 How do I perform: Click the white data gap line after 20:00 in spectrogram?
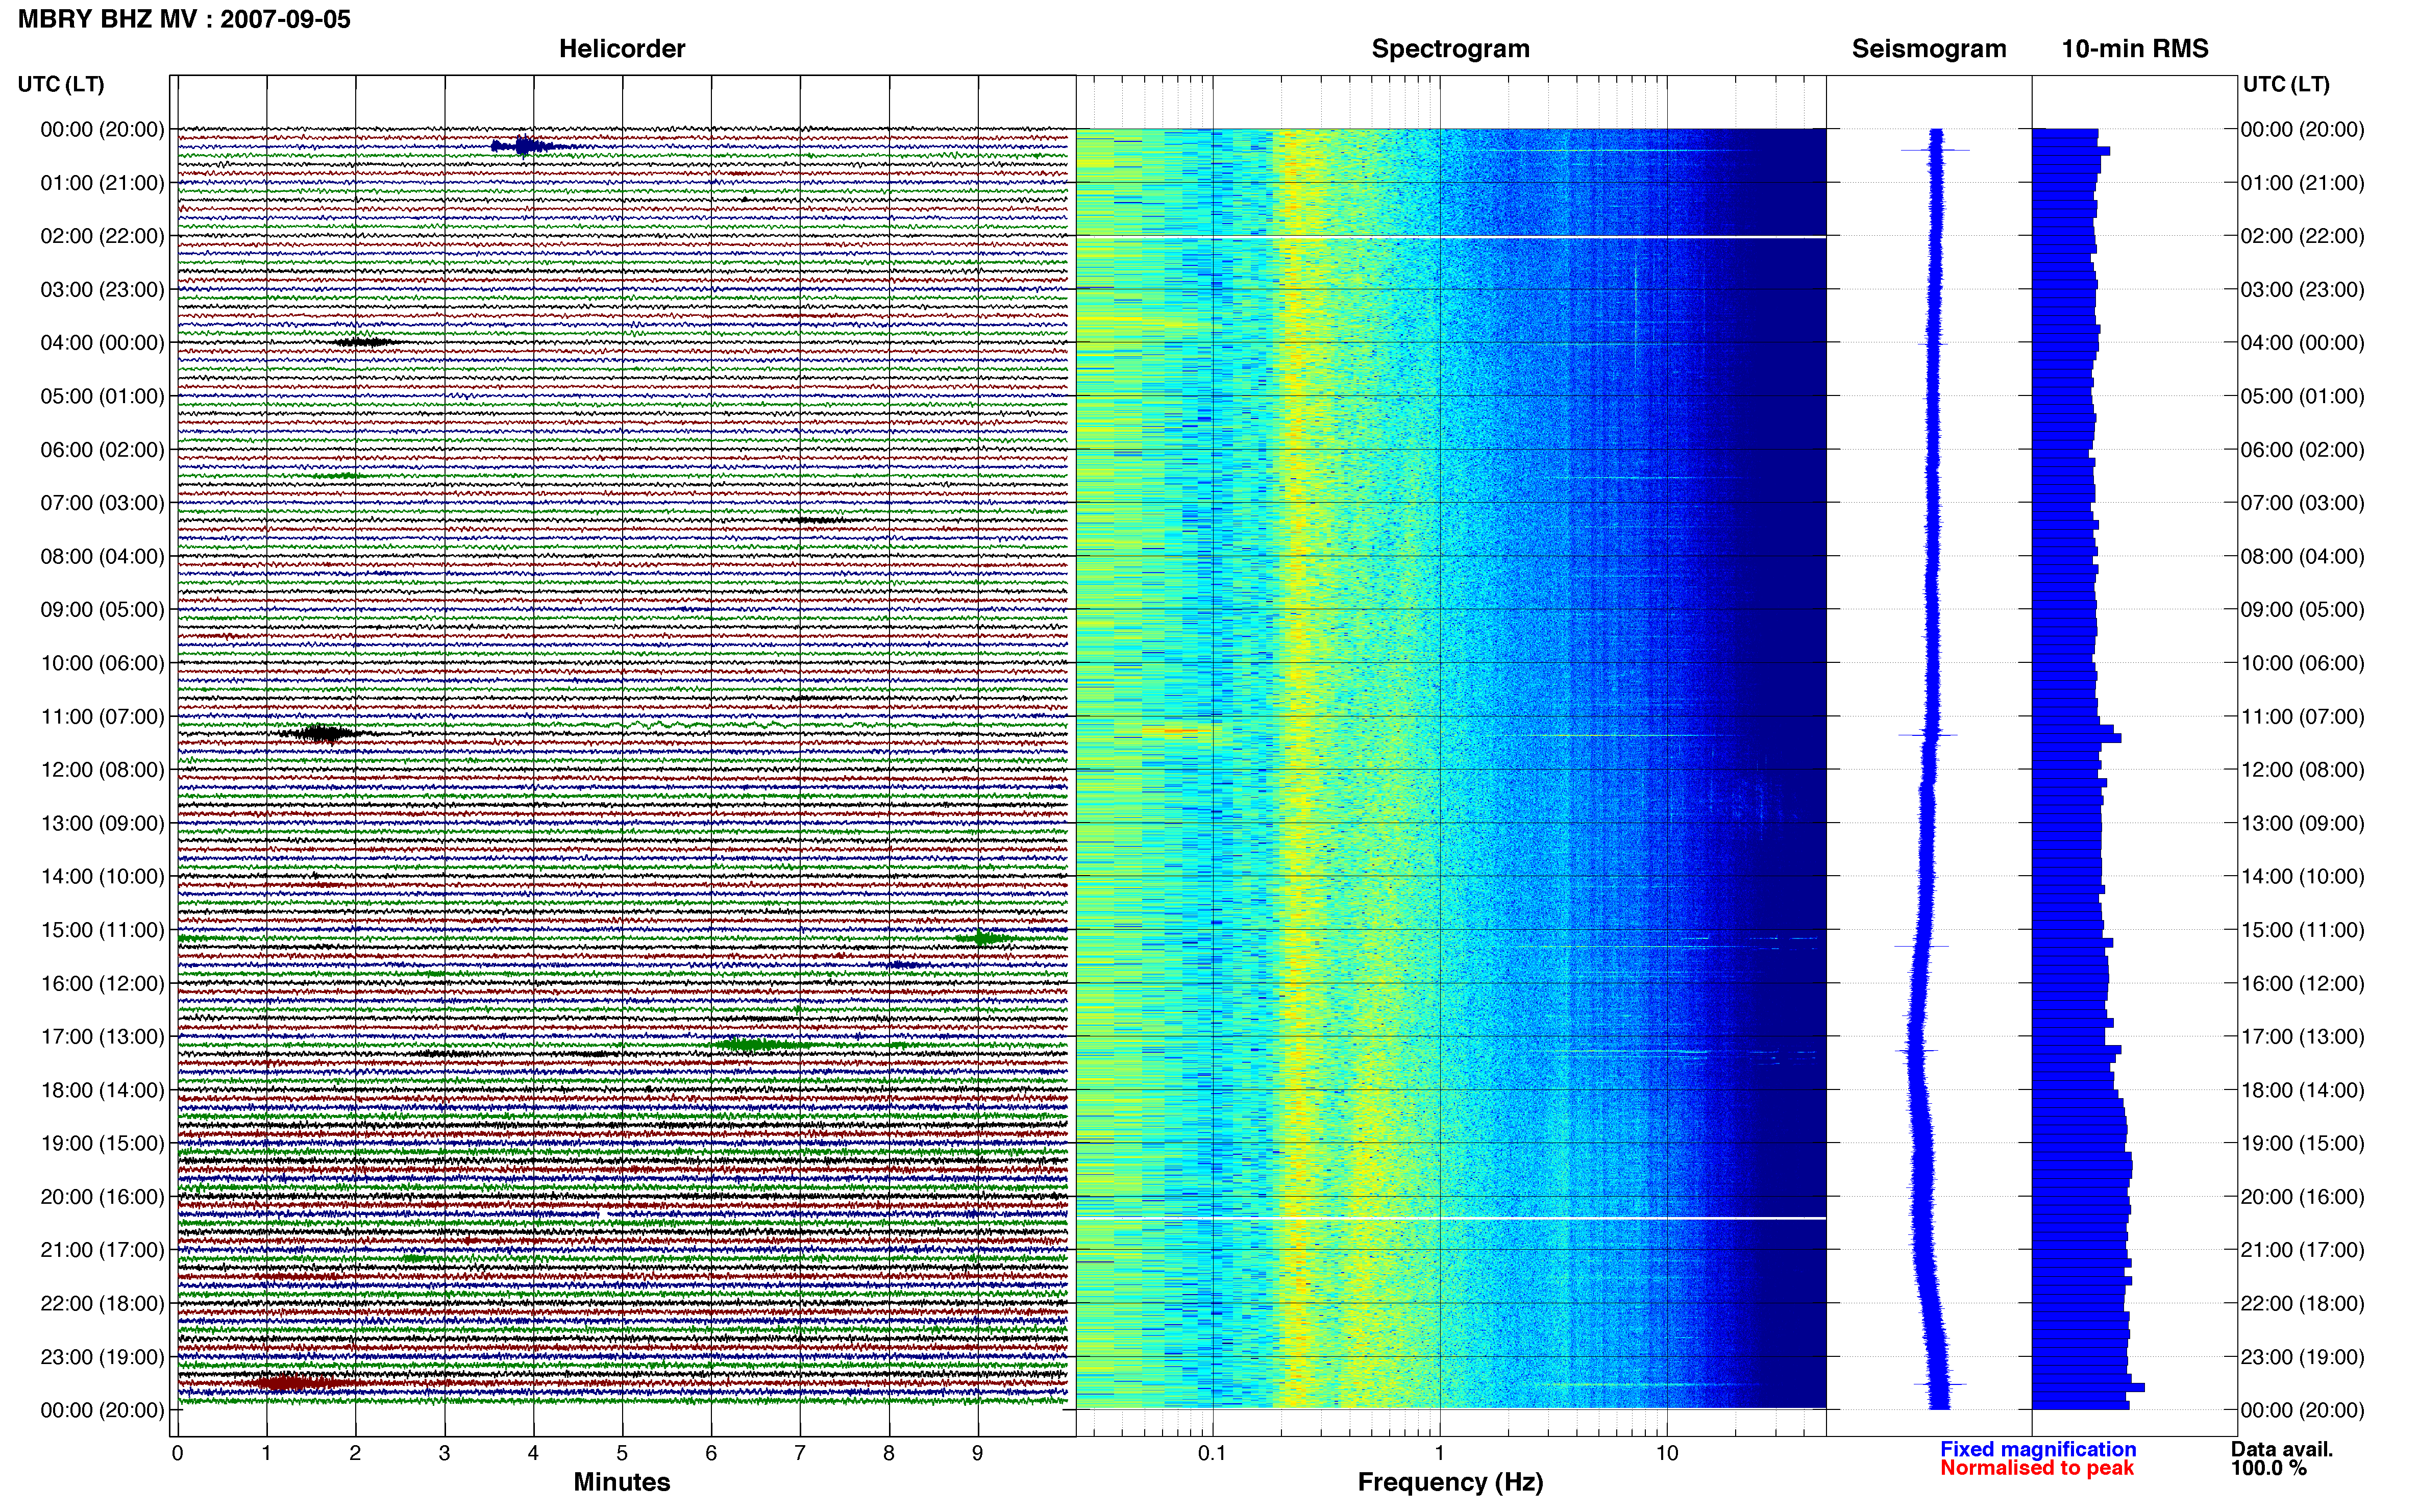pos(1451,1218)
